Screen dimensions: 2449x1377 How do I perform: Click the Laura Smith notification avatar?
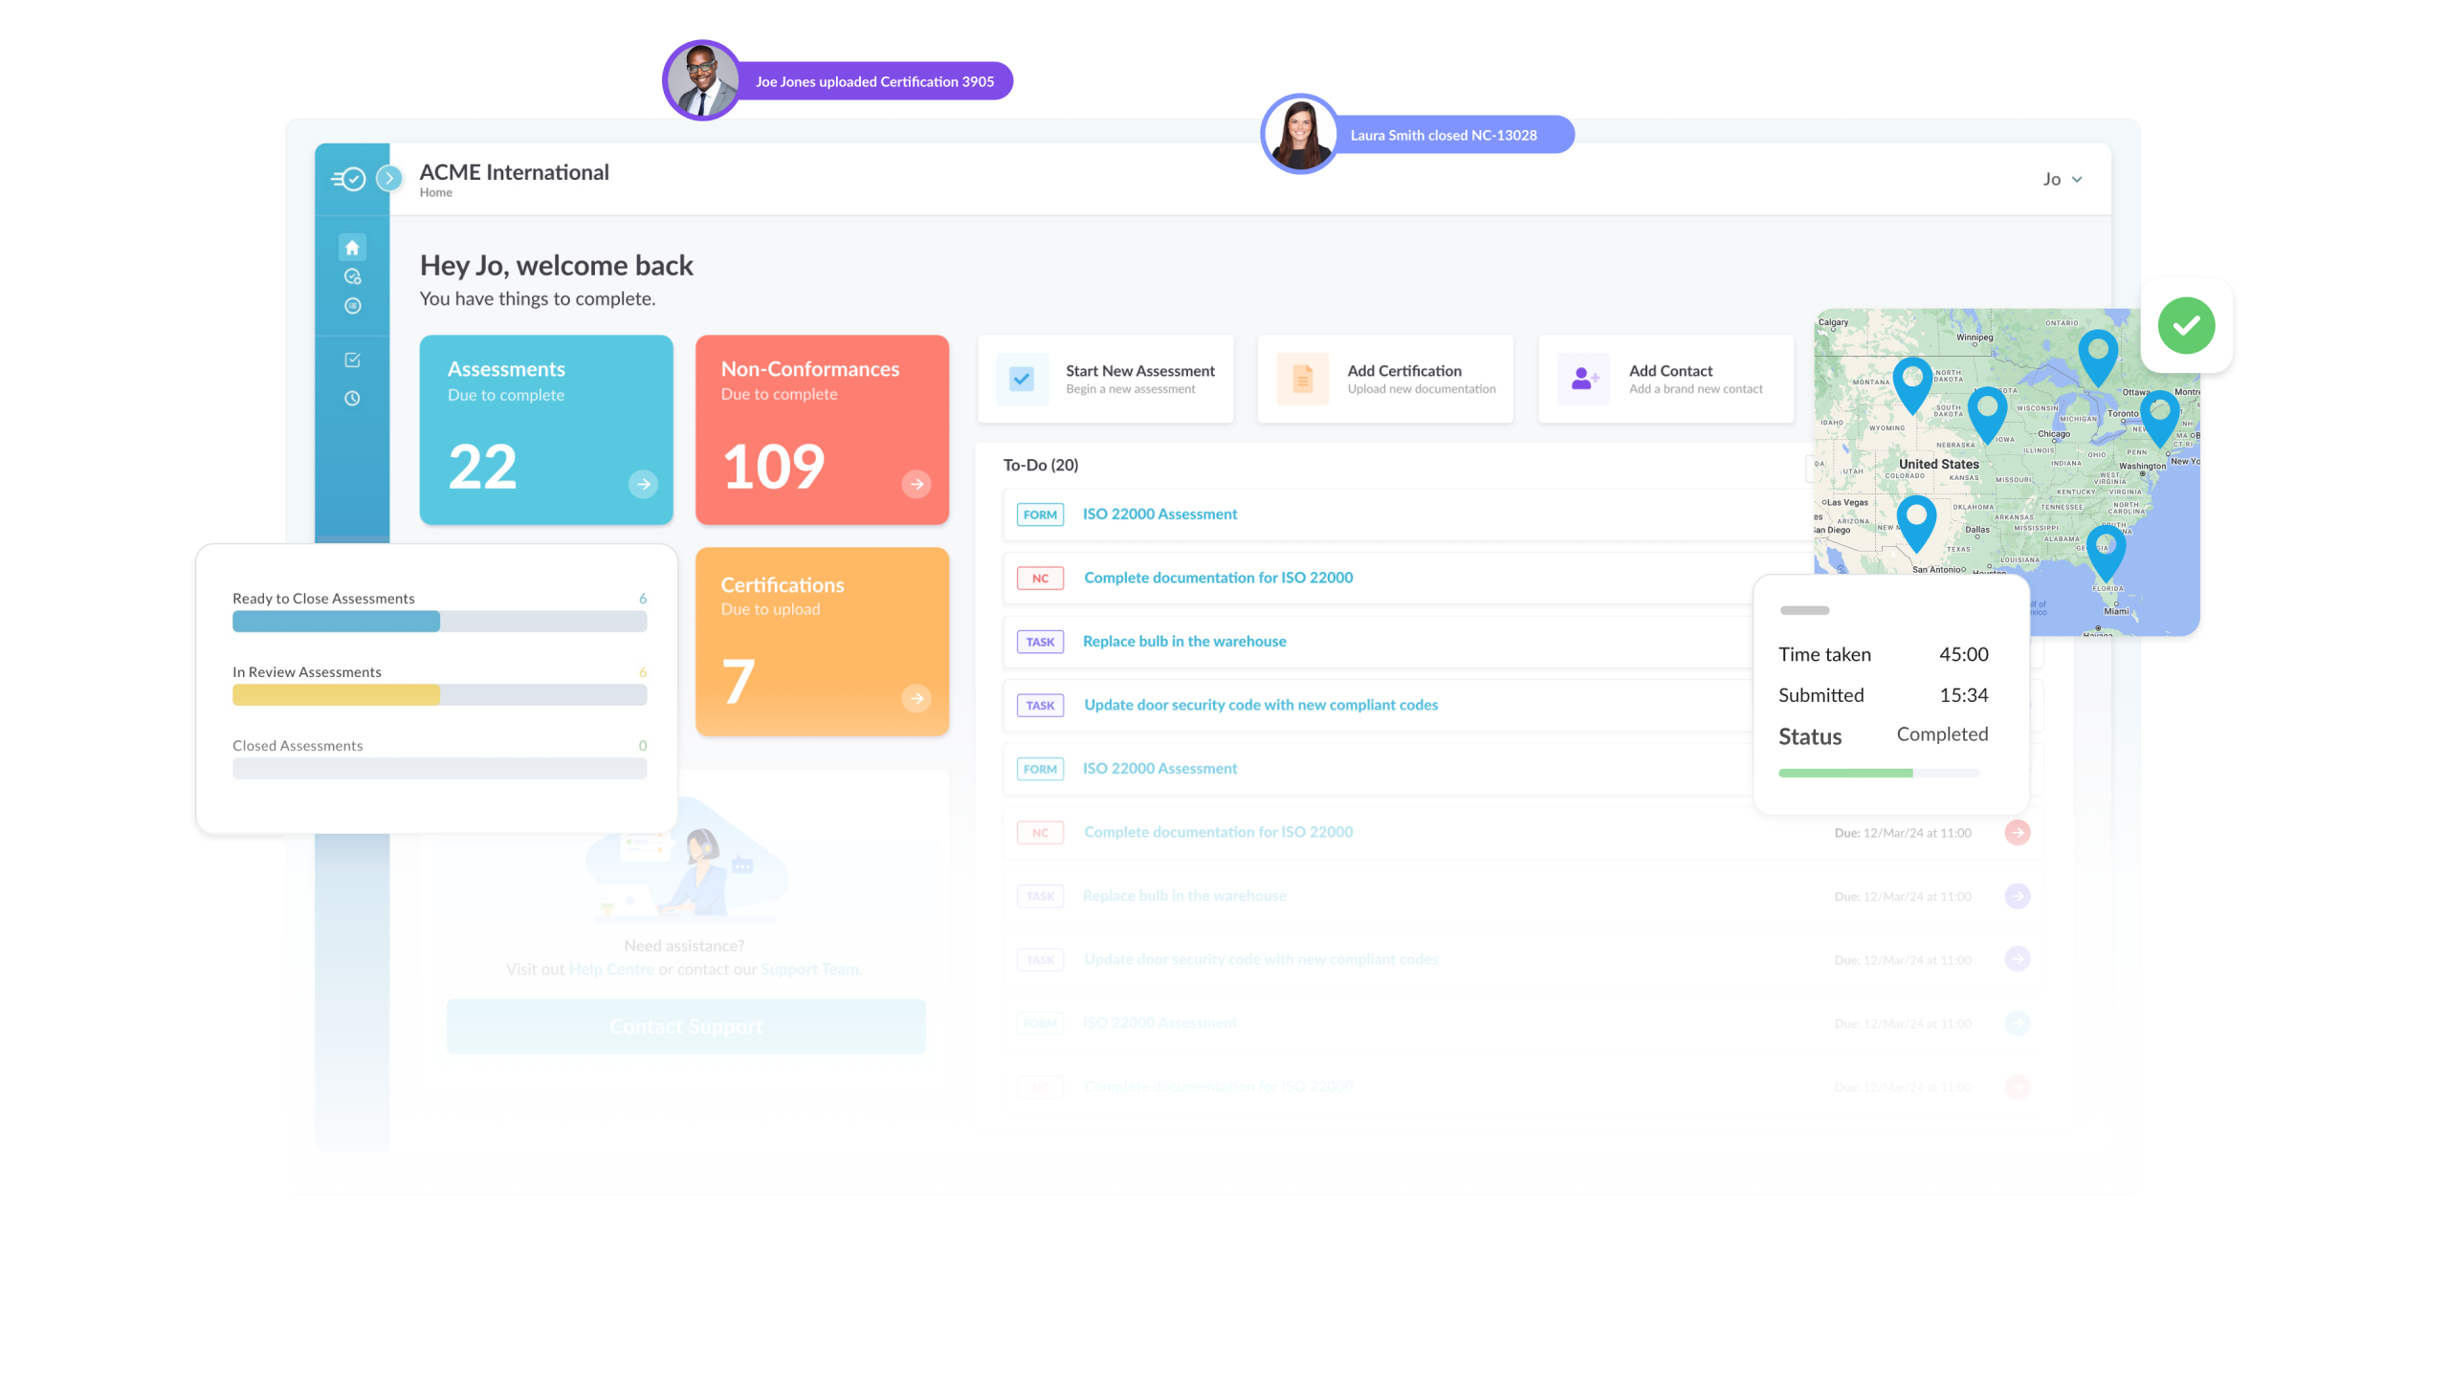tap(1299, 135)
